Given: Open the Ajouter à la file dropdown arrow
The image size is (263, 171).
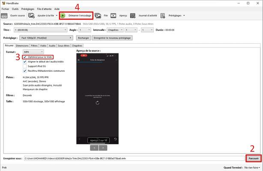Looking at the screenshot, I should point(57,15).
